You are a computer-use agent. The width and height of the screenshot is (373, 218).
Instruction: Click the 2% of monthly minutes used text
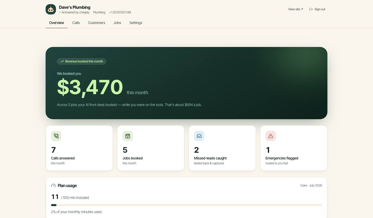pyautogui.click(x=76, y=212)
